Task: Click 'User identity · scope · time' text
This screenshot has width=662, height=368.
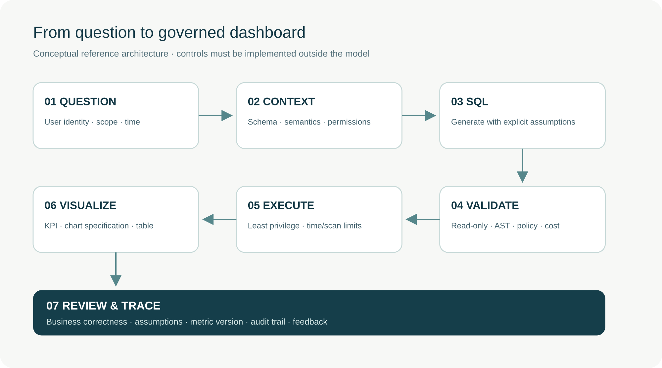Action: (x=92, y=122)
